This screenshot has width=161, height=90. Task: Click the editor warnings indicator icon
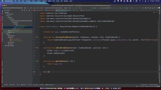[154, 12]
